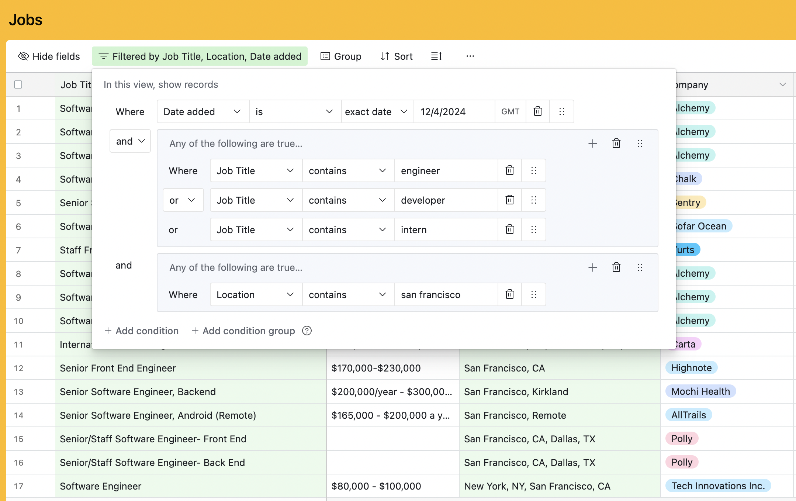Delete the Date added filter condition

pyautogui.click(x=537, y=111)
